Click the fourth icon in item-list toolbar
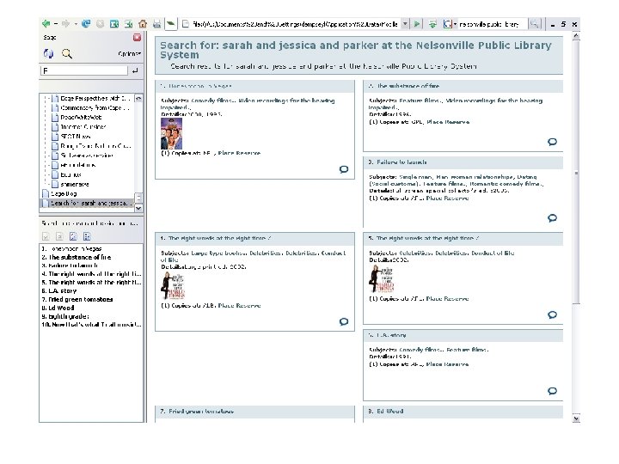 [x=87, y=236]
